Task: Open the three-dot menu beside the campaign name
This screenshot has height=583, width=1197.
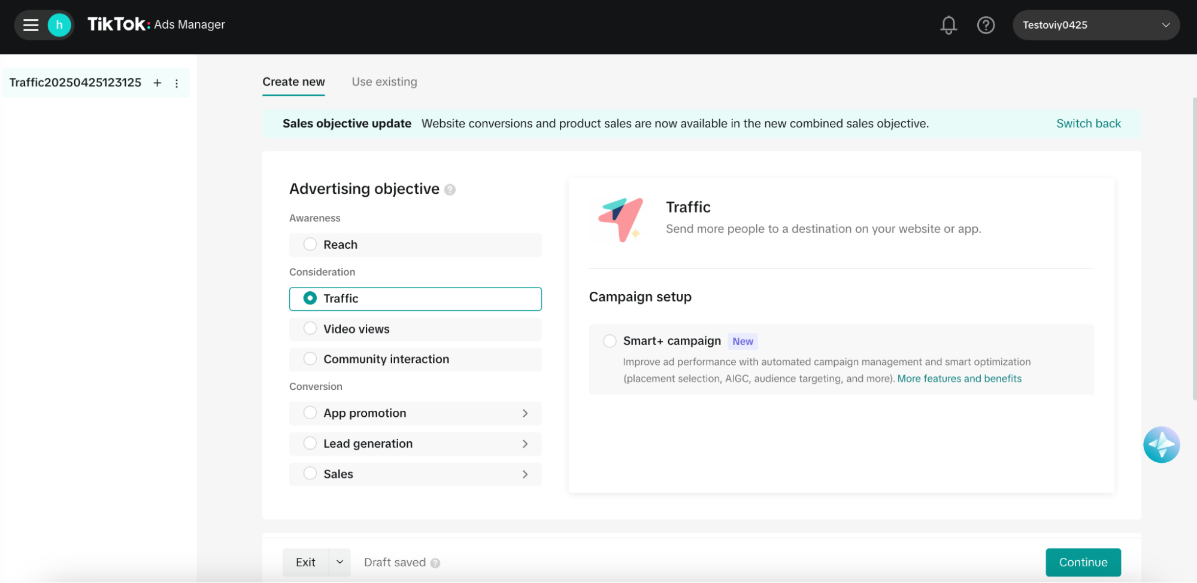Action: coord(177,83)
